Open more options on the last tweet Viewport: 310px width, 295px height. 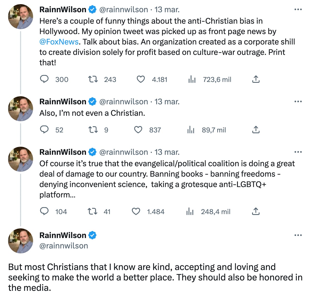[x=298, y=235]
